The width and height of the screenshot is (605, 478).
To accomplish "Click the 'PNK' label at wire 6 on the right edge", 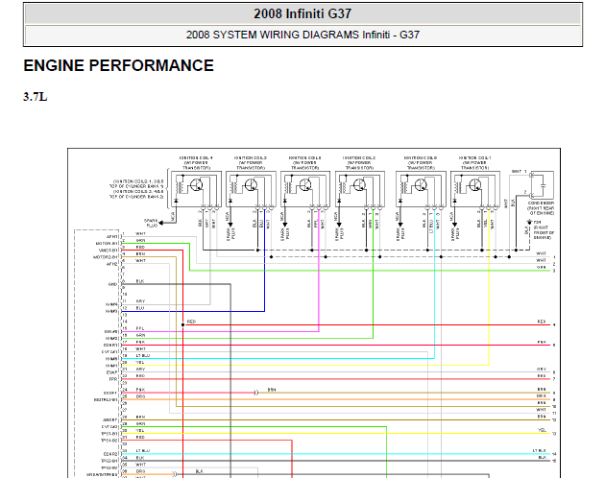I will pyautogui.click(x=542, y=343).
